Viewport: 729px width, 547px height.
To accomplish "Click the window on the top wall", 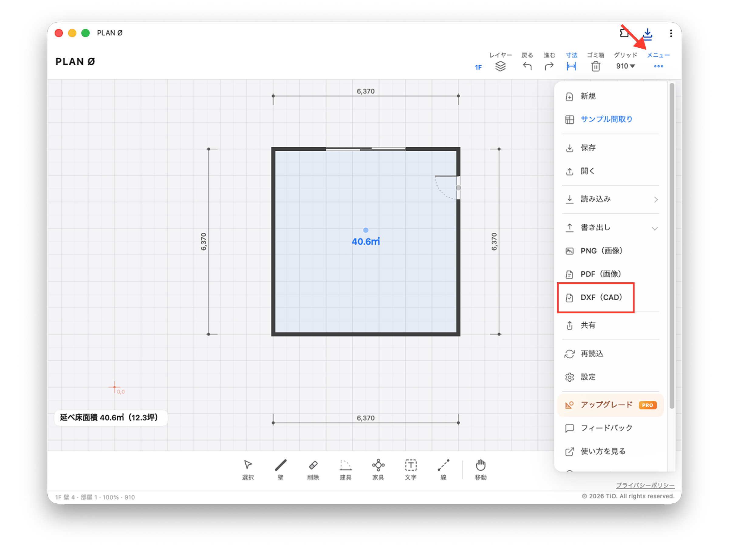I will click(x=365, y=149).
